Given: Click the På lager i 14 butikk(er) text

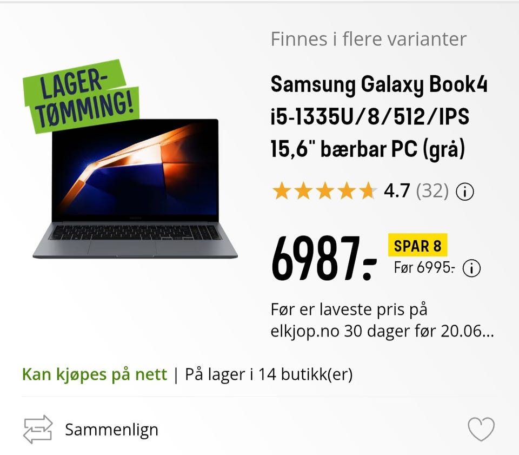Looking at the screenshot, I should (x=269, y=374).
